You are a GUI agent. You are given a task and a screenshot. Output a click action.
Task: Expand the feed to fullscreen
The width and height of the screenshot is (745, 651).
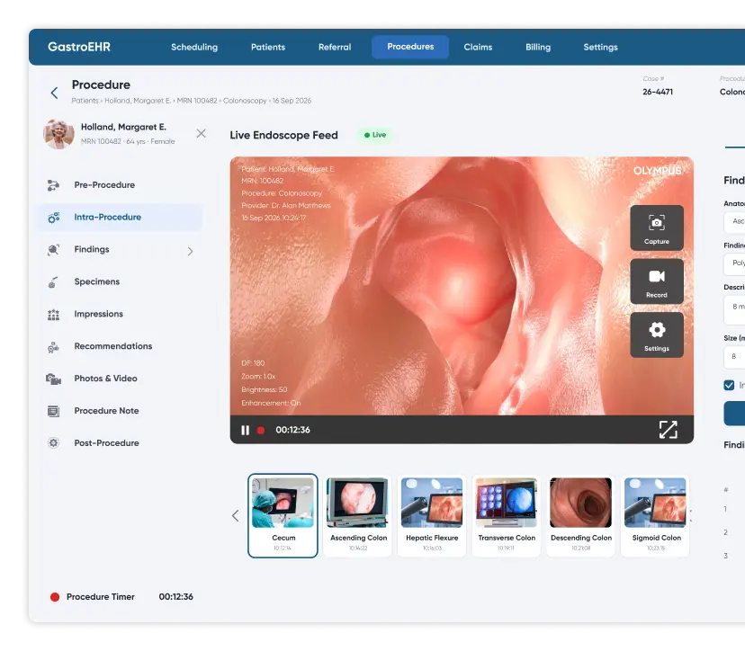pyautogui.click(x=668, y=430)
